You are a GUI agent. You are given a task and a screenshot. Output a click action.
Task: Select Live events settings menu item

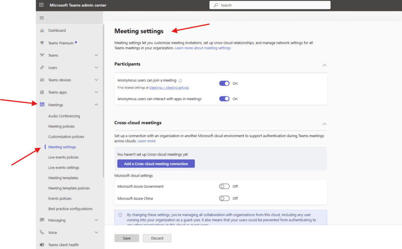64,168
